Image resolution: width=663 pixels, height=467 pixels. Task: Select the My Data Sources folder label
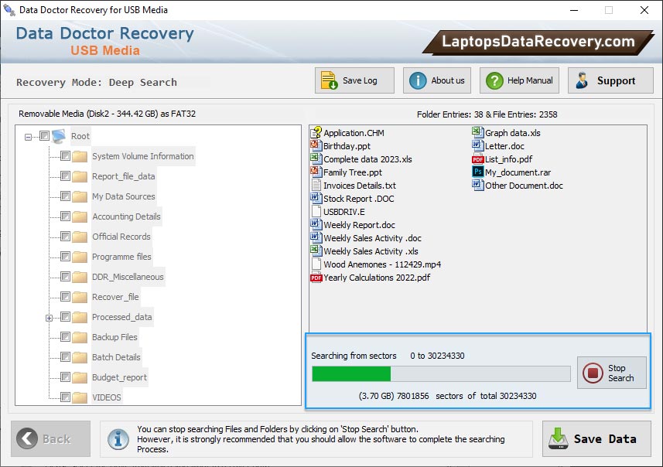pos(124,196)
